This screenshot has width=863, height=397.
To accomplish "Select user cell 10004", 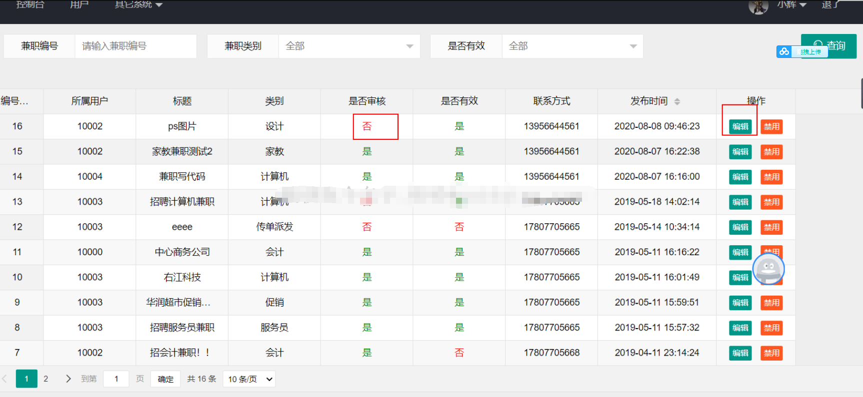I will [89, 176].
